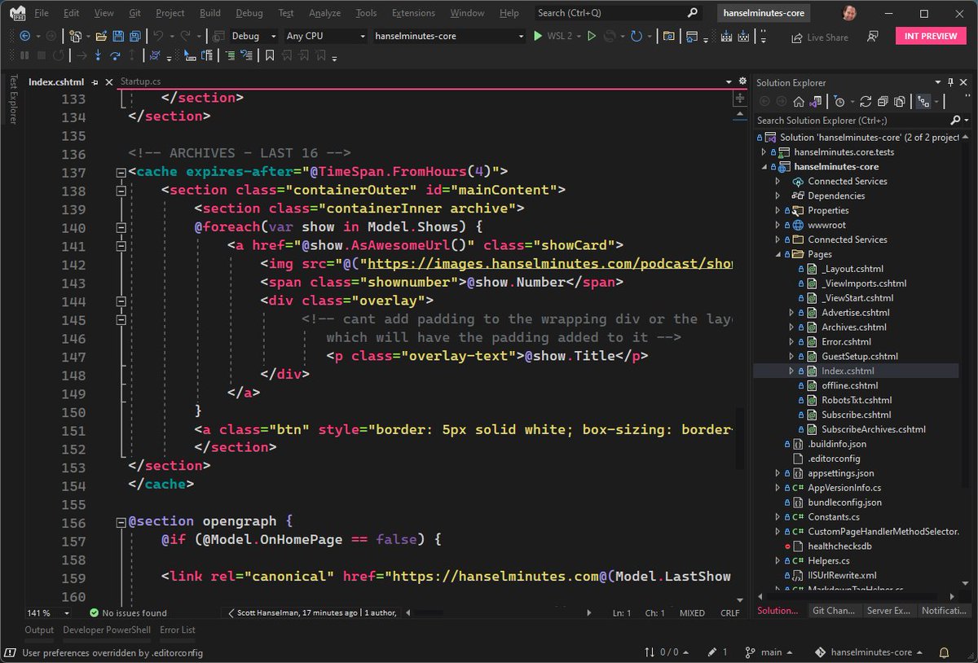Click the Home icon in Solution Explorer

tap(798, 102)
